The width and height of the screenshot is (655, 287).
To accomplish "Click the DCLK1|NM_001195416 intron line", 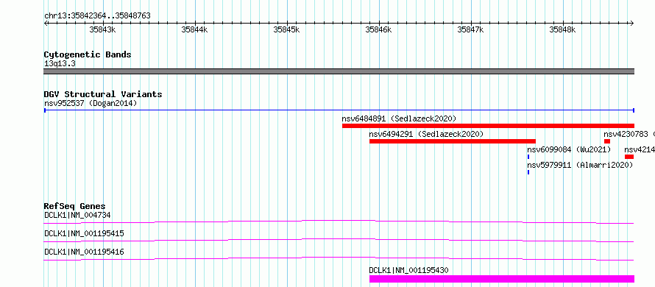I will coord(339,258).
